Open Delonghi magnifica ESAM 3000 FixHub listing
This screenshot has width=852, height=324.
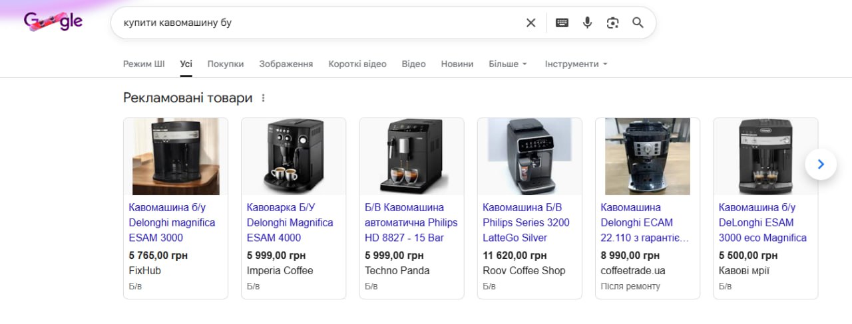172,222
